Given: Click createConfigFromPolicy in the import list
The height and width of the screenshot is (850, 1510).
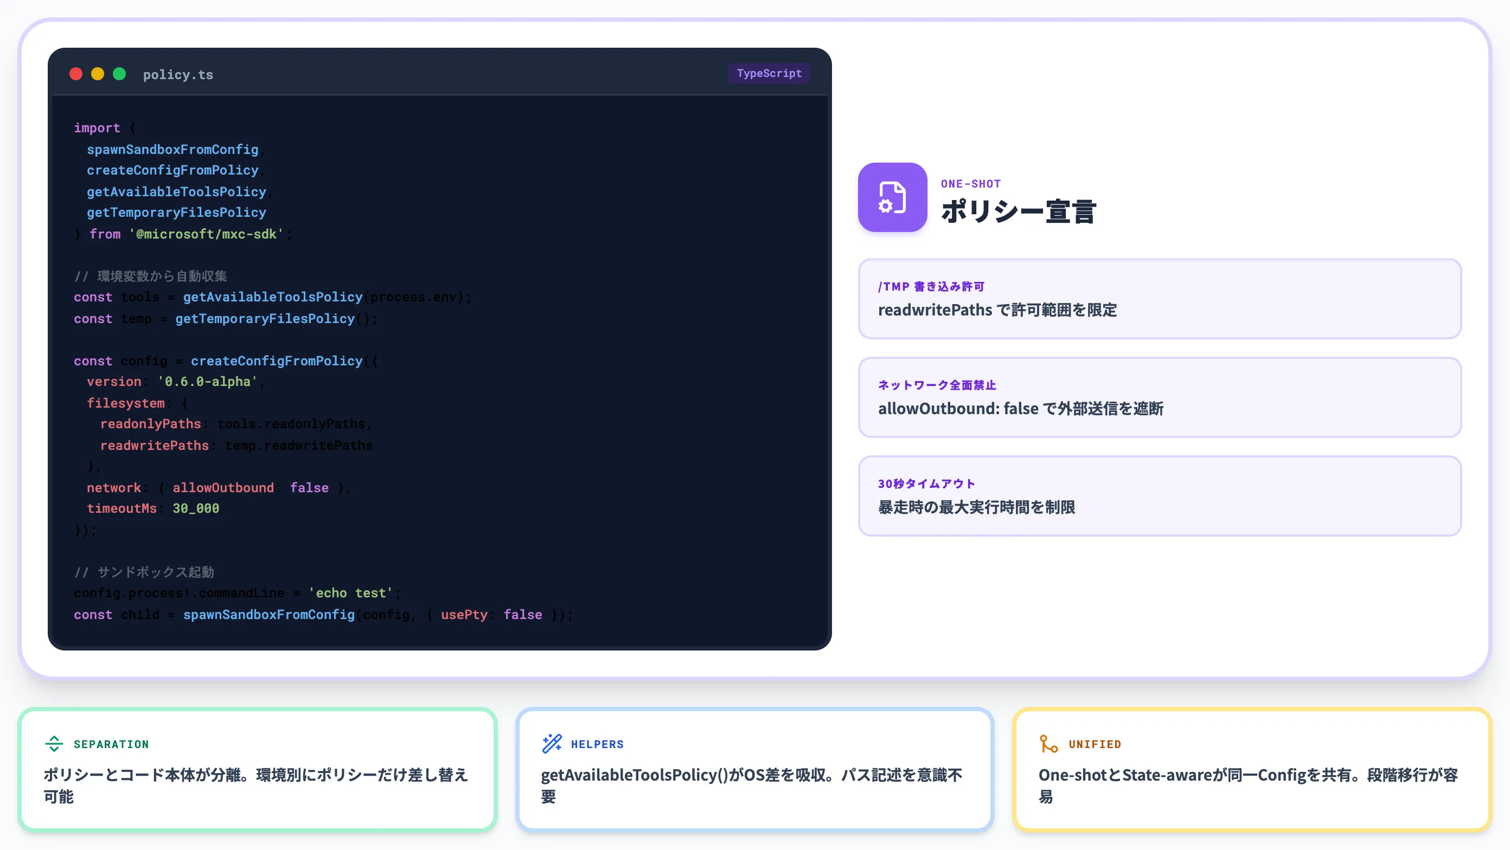Looking at the screenshot, I should point(172,170).
